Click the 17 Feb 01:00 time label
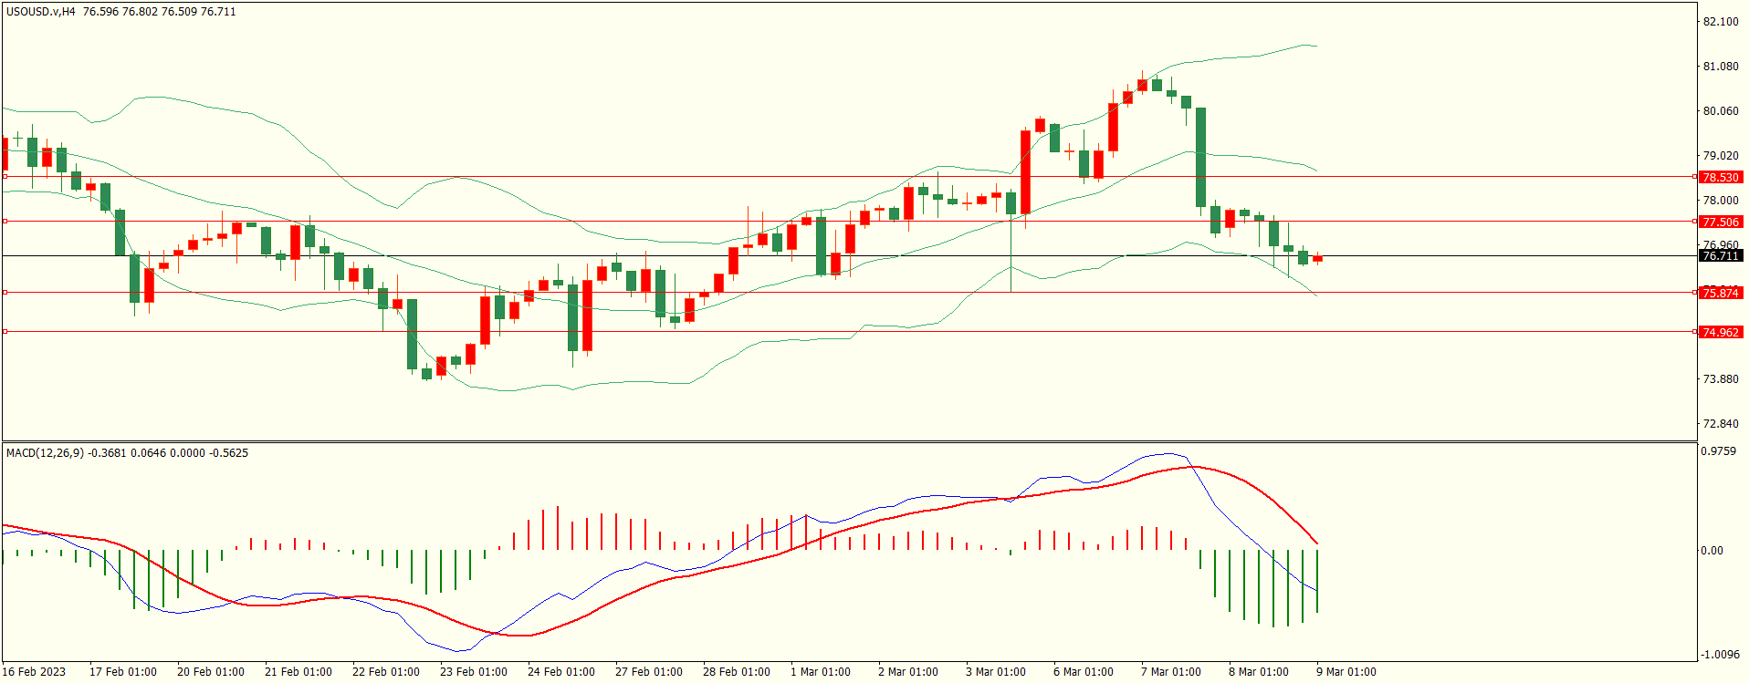The height and width of the screenshot is (683, 1749). (x=123, y=672)
